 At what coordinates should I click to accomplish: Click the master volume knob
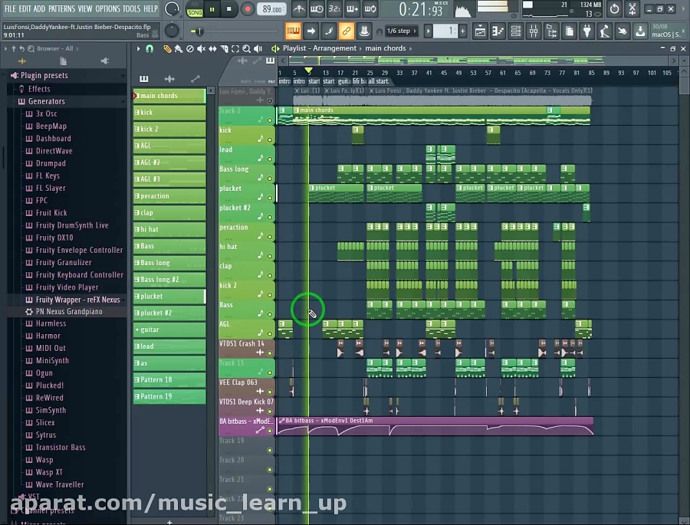point(172,8)
